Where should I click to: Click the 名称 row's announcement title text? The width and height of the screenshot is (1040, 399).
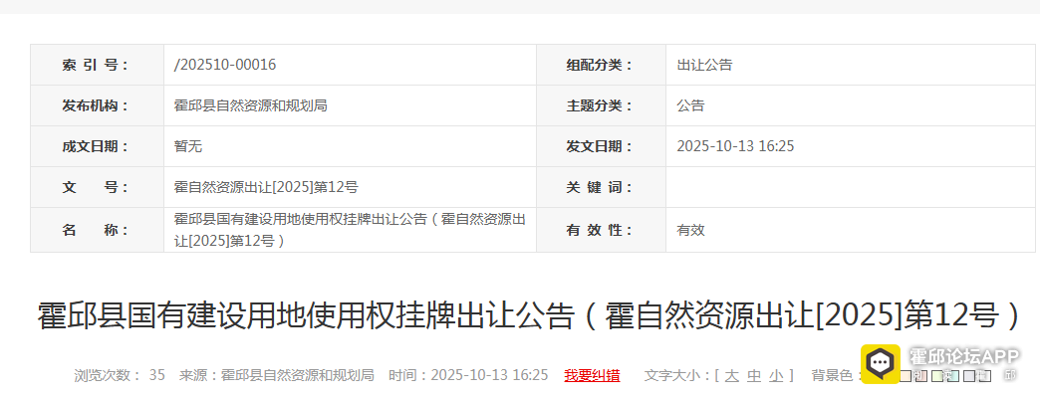[351, 230]
